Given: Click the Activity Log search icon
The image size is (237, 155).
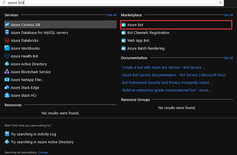Looking at the screenshot, I should tap(7, 134).
